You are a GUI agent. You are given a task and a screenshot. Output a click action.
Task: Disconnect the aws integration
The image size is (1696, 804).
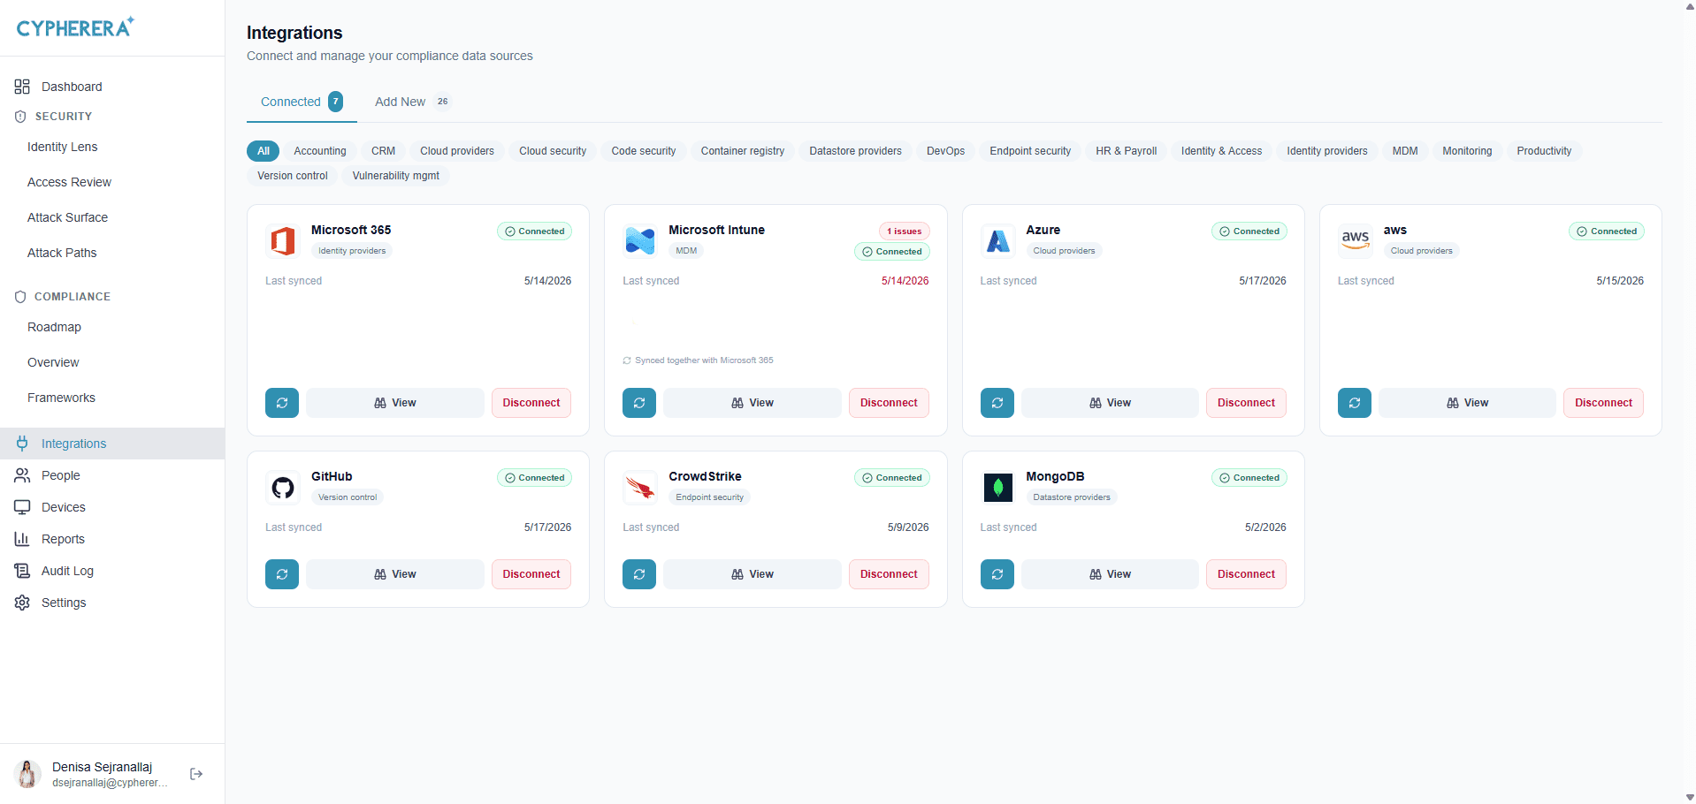click(1603, 403)
